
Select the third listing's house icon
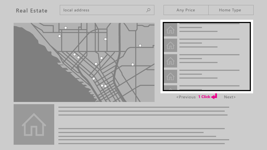tap(170, 61)
